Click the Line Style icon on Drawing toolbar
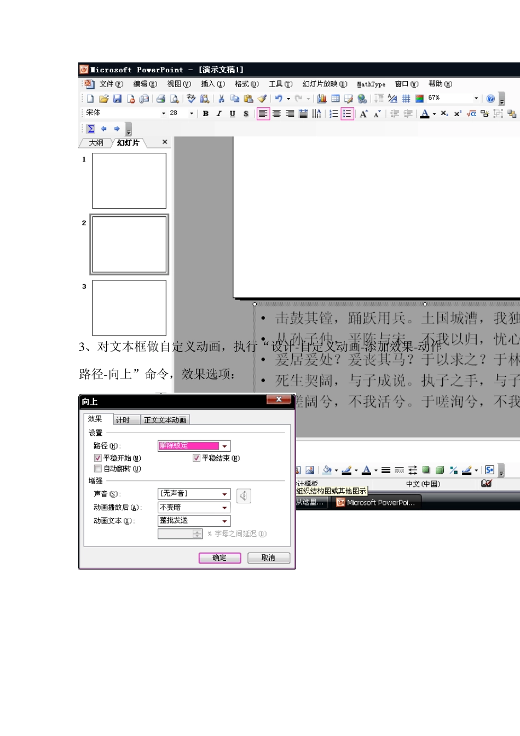The height and width of the screenshot is (736, 520). tap(386, 470)
